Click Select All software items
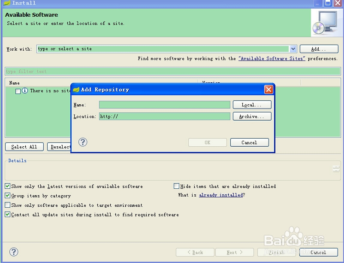Viewport: 344px width, 263px height. (24, 146)
